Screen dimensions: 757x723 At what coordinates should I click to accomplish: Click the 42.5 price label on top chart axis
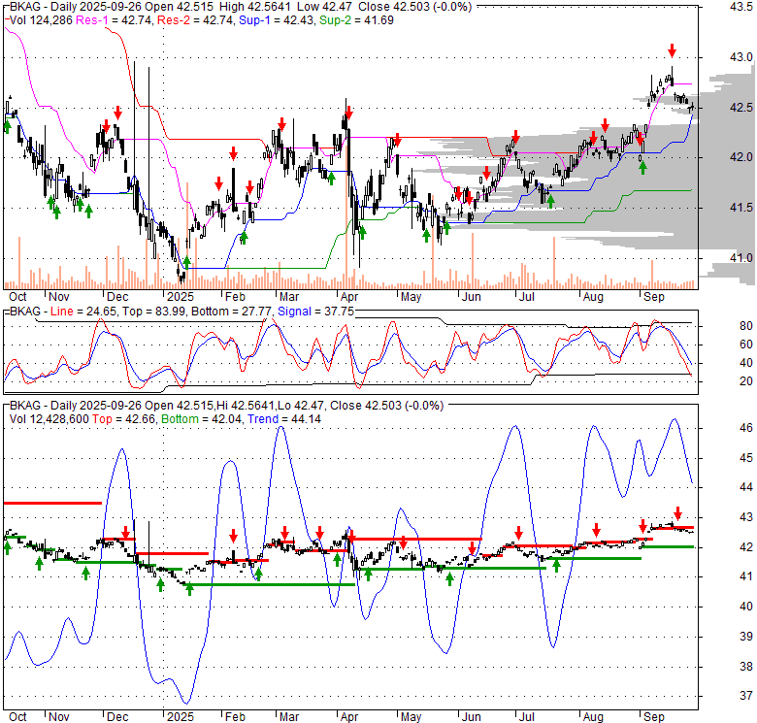pyautogui.click(x=741, y=108)
